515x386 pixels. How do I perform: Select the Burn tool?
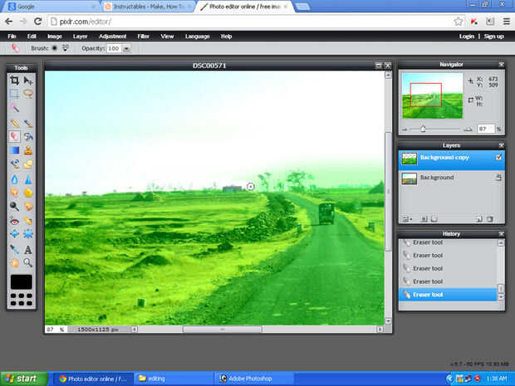click(28, 207)
